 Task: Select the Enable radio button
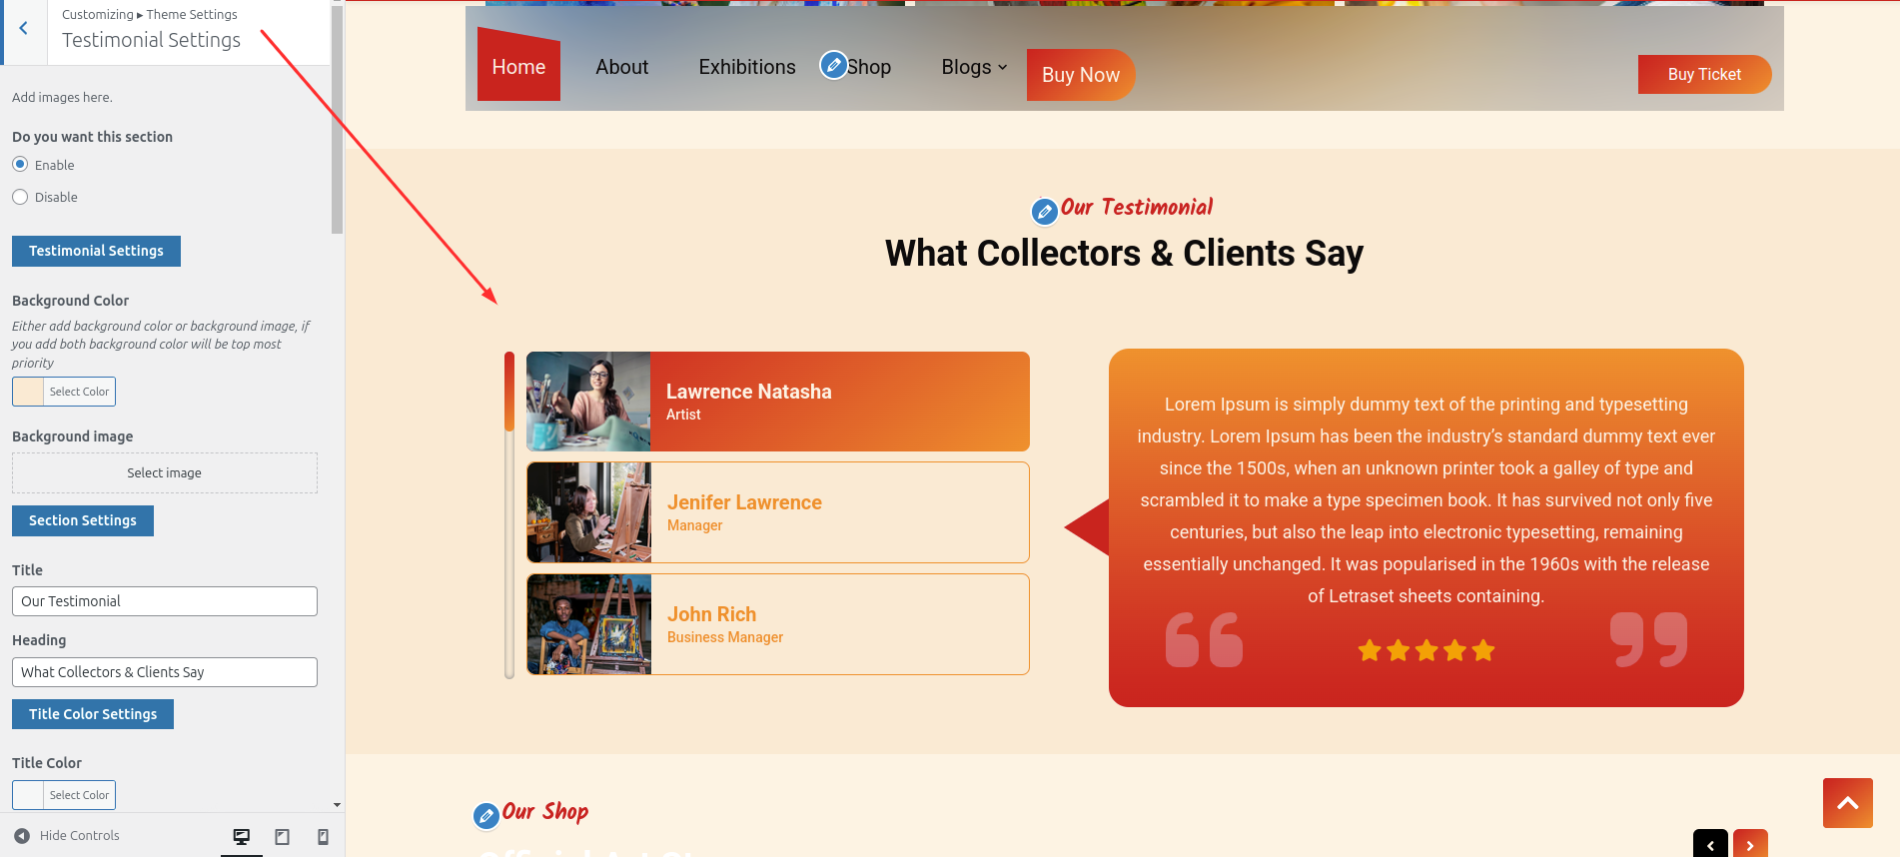(20, 165)
